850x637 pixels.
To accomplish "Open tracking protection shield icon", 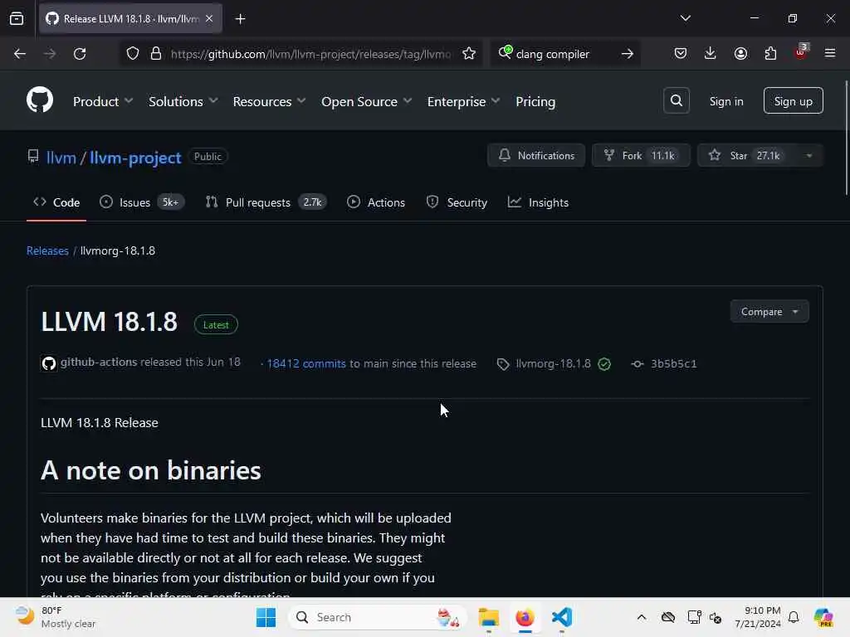I will coord(133,54).
